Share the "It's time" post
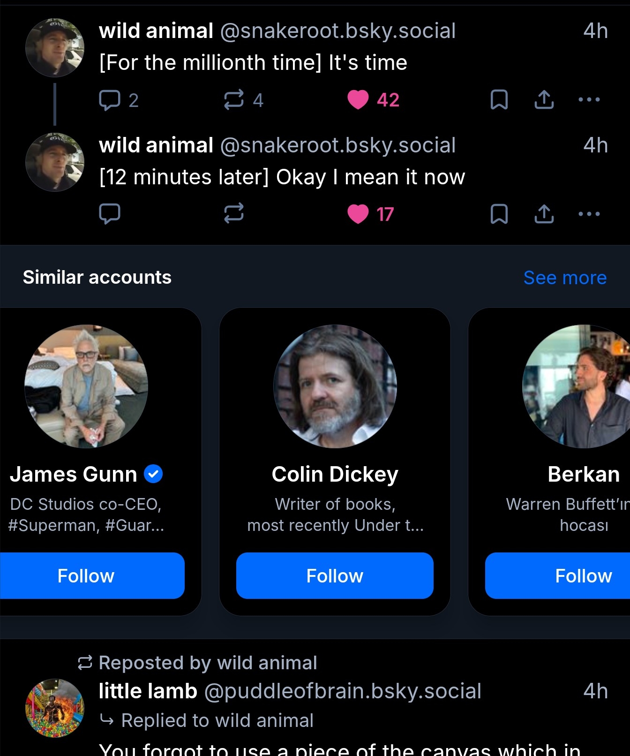This screenshot has width=630, height=756. tap(544, 100)
